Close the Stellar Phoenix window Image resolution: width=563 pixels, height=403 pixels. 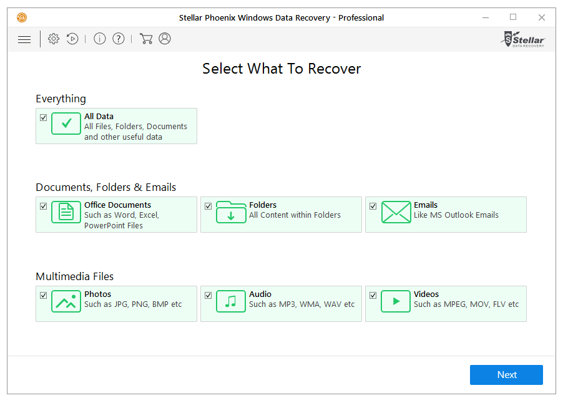542,17
